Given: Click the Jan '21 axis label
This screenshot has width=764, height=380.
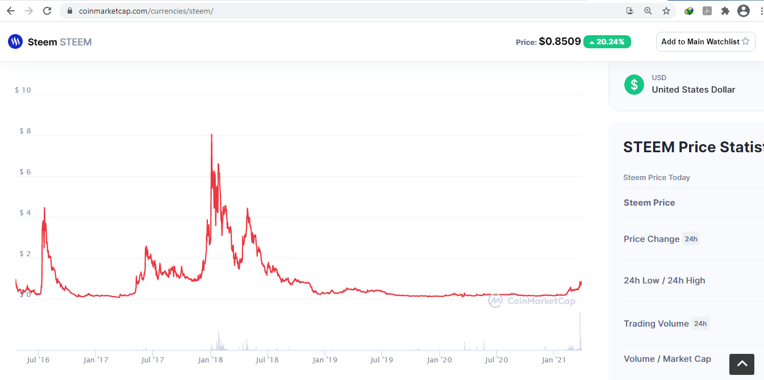Looking at the screenshot, I should coord(554,360).
